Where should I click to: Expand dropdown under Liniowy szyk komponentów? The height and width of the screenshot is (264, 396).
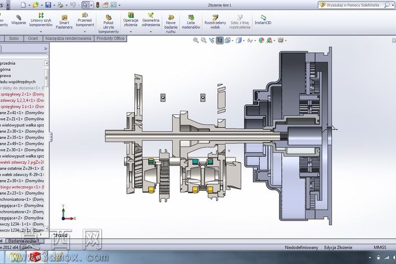41,32
